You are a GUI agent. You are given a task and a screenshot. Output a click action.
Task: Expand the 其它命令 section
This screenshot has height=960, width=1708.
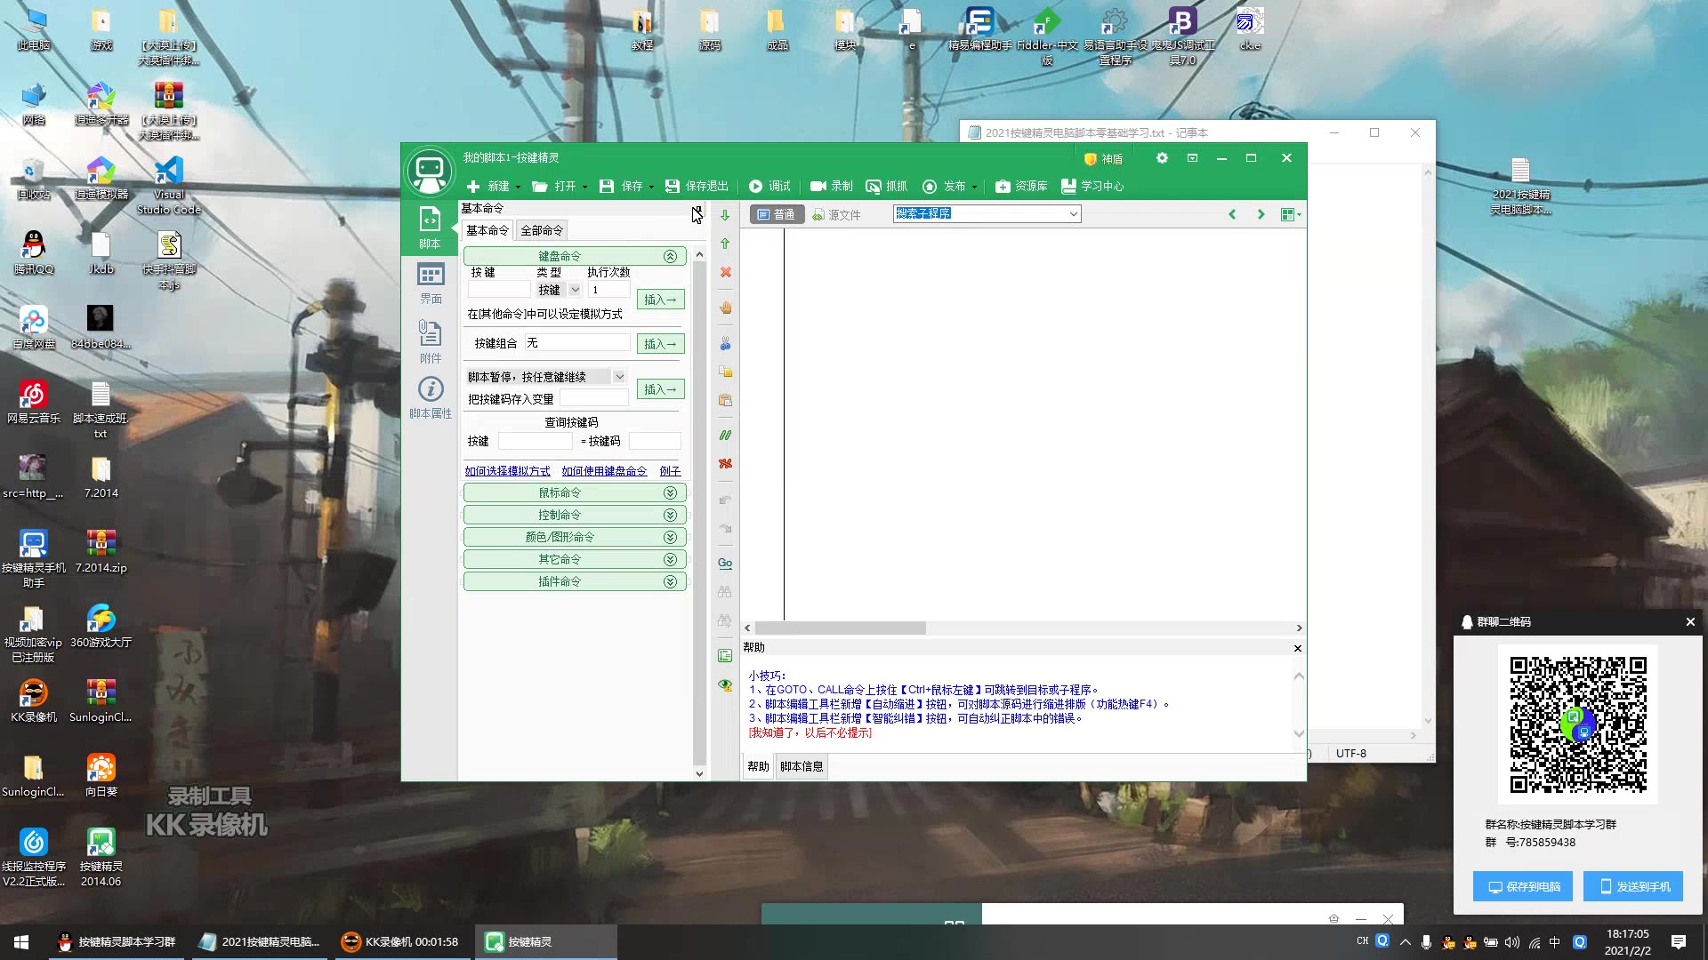(x=574, y=559)
